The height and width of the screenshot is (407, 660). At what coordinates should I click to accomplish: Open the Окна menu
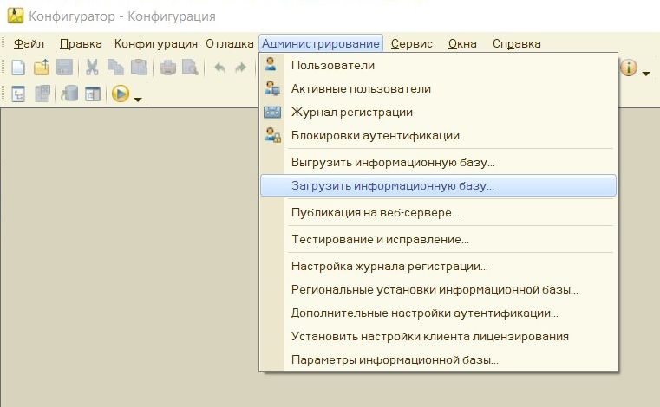click(x=462, y=43)
